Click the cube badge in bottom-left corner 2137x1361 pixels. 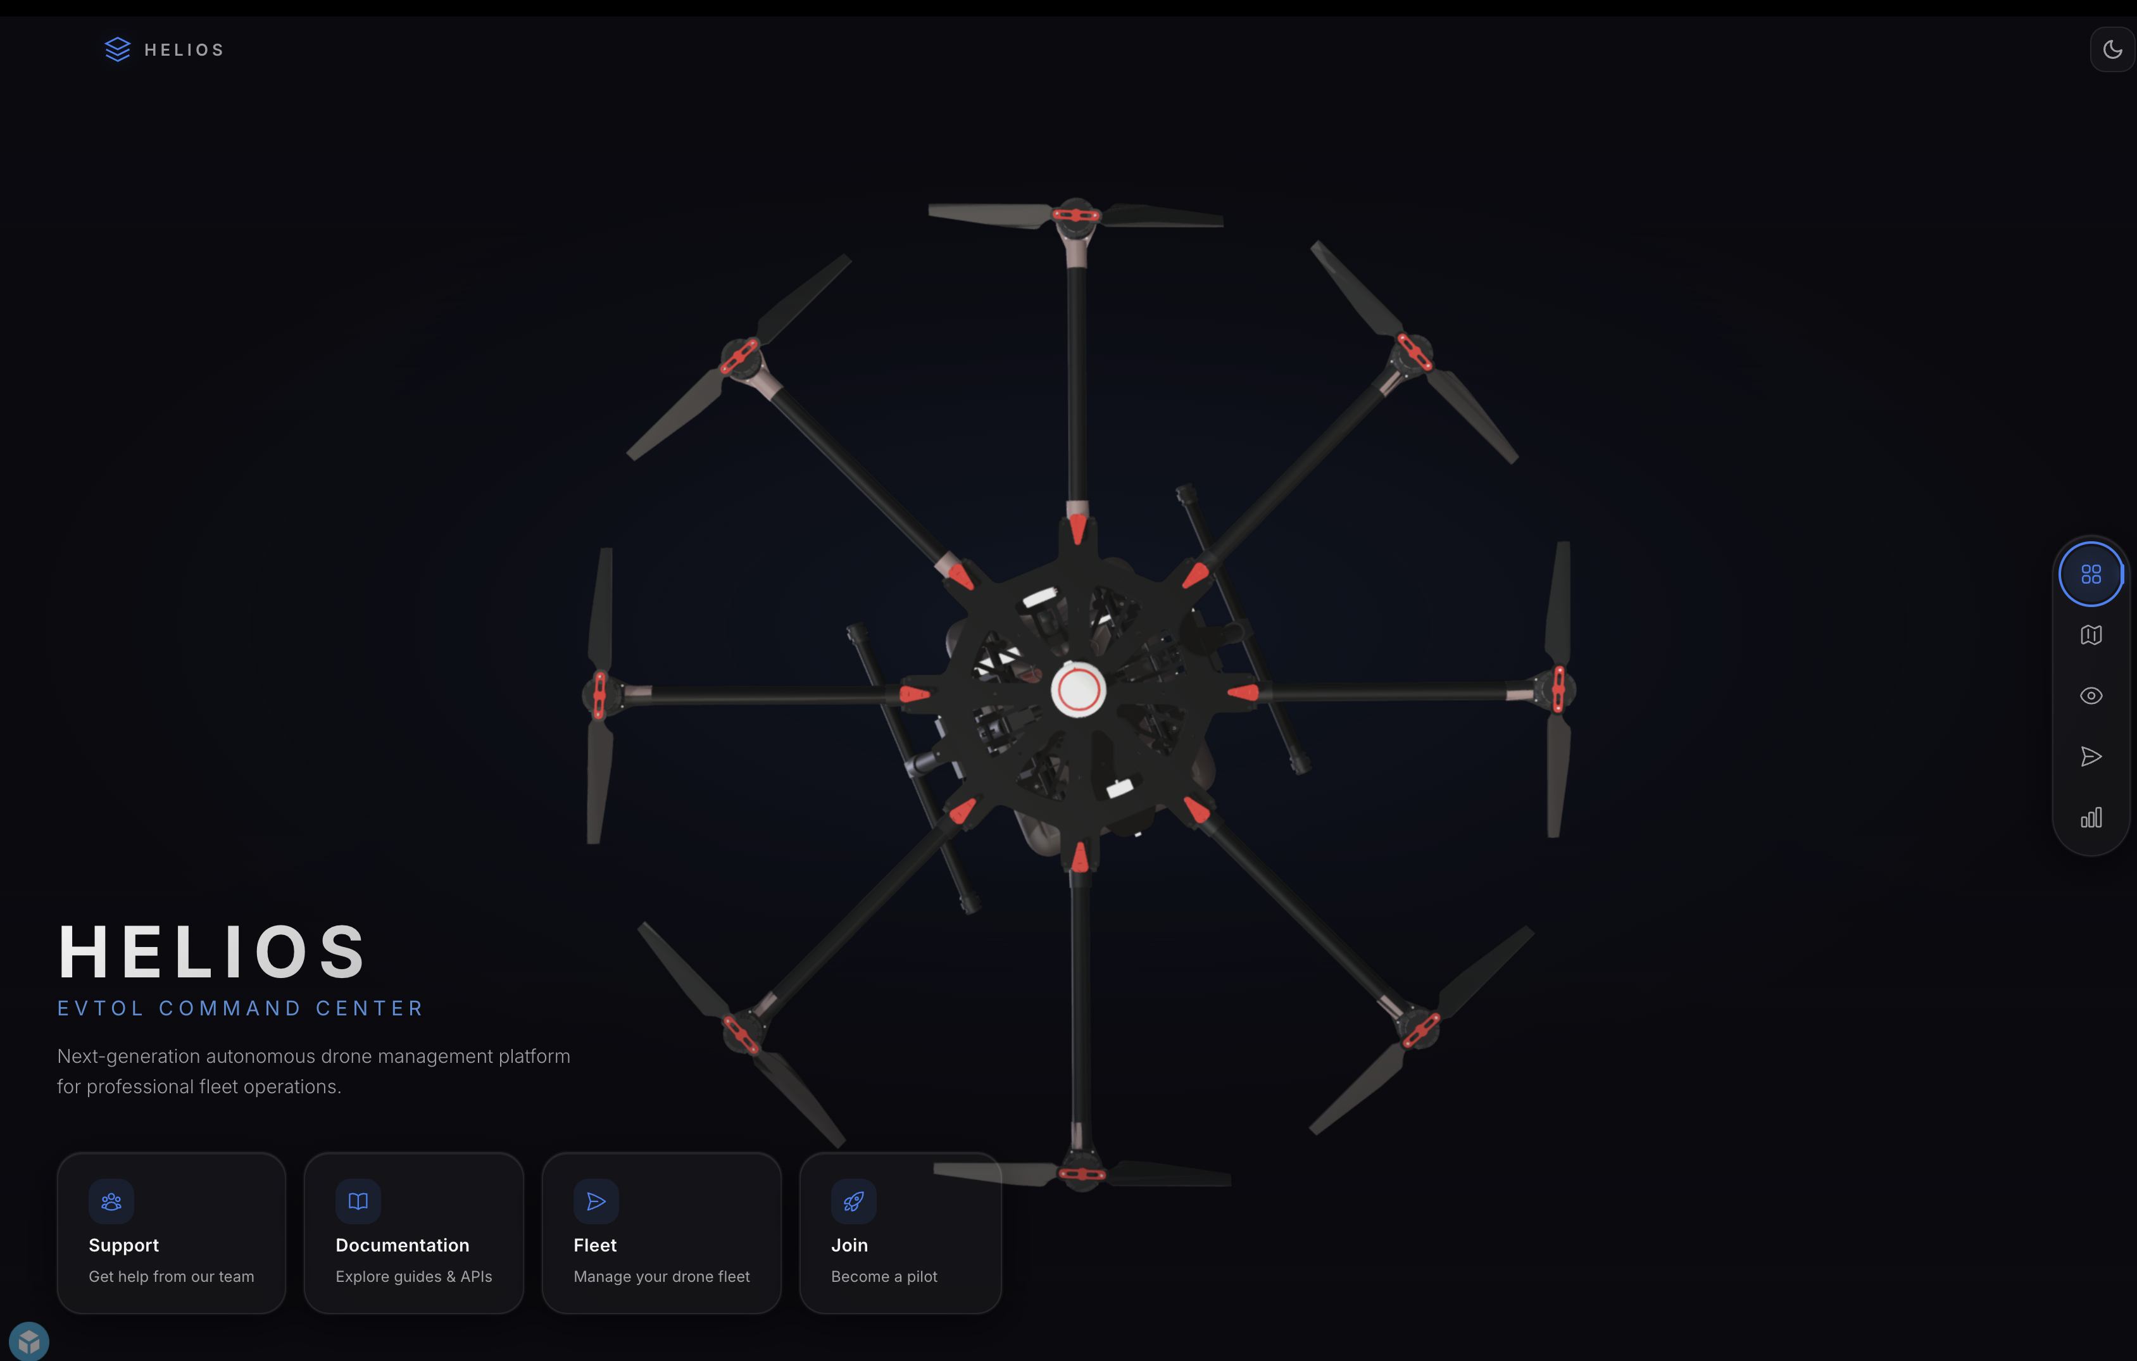[28, 1341]
